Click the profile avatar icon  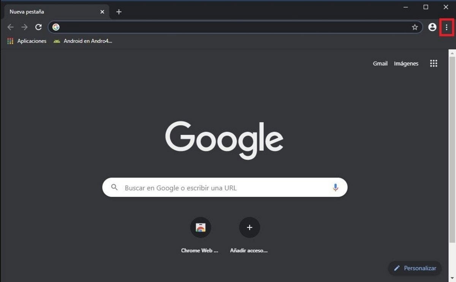(x=432, y=27)
